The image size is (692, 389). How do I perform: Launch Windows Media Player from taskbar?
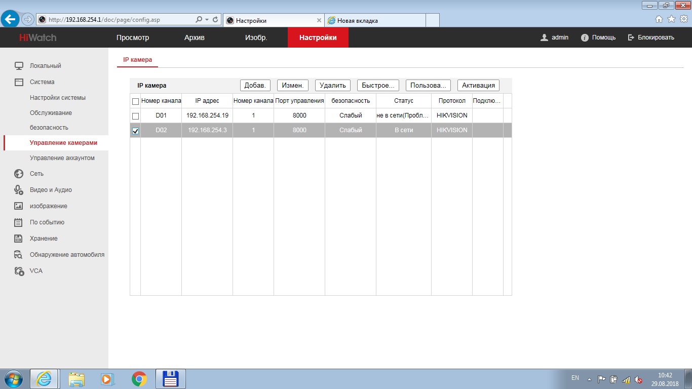tap(106, 379)
